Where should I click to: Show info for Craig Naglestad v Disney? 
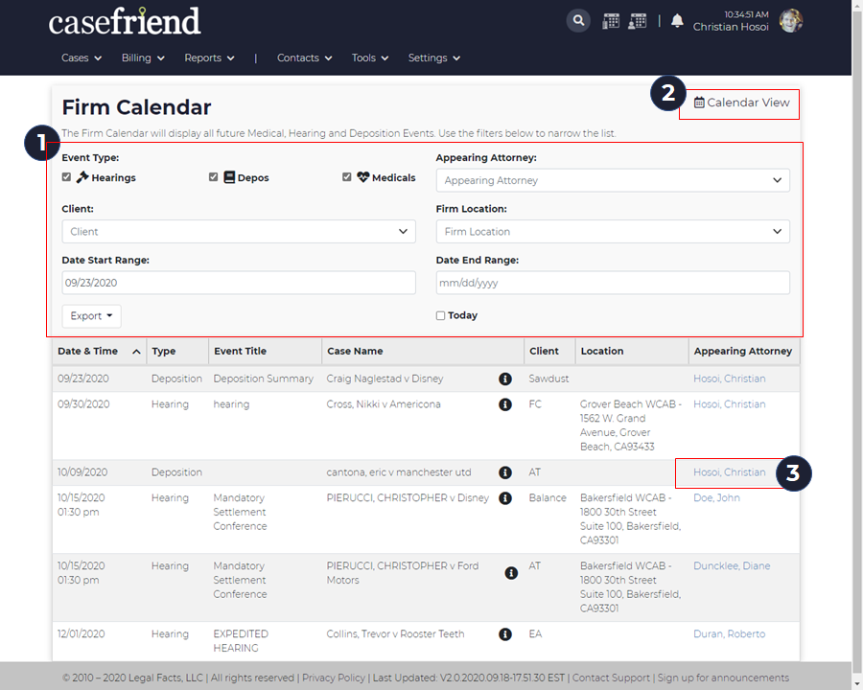(x=504, y=379)
